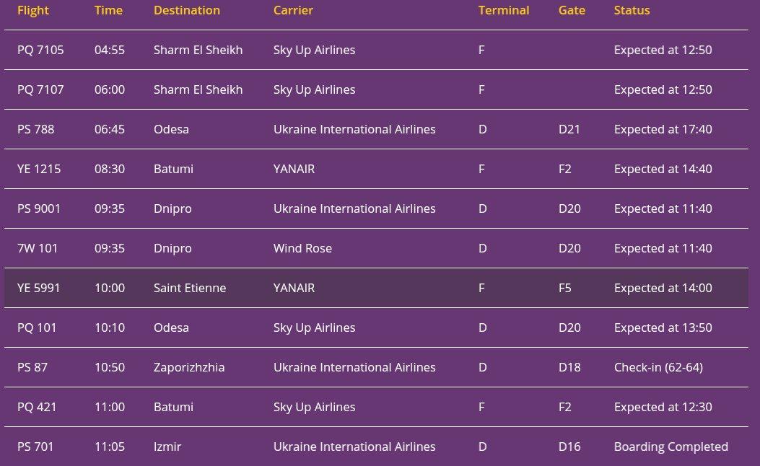Click flight PS 701 to Izmir
Viewport: 760px width, 466px height.
(x=376, y=447)
